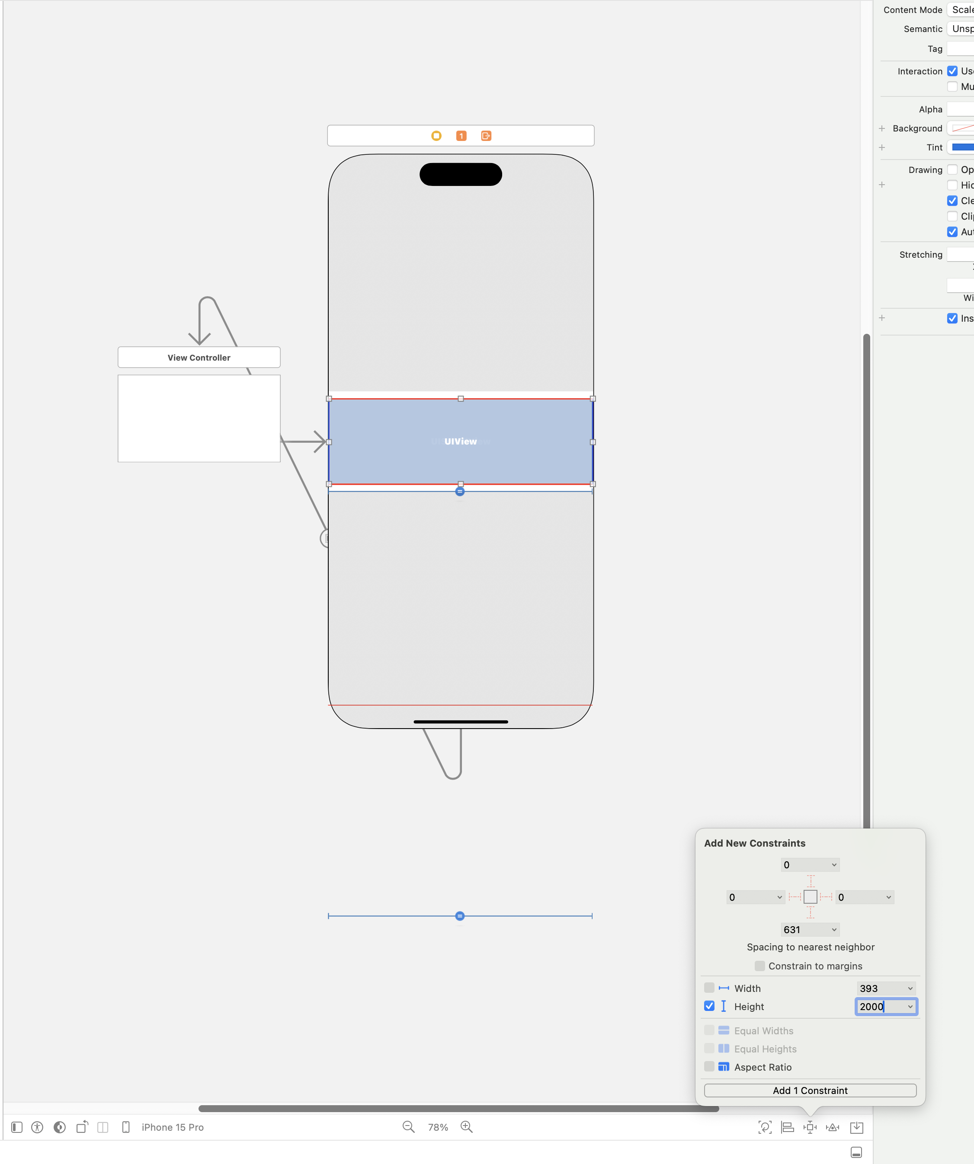Viewport: 974px width, 1164px height.
Task: Click the Resolve Auto Layout Issues icon
Action: point(832,1127)
